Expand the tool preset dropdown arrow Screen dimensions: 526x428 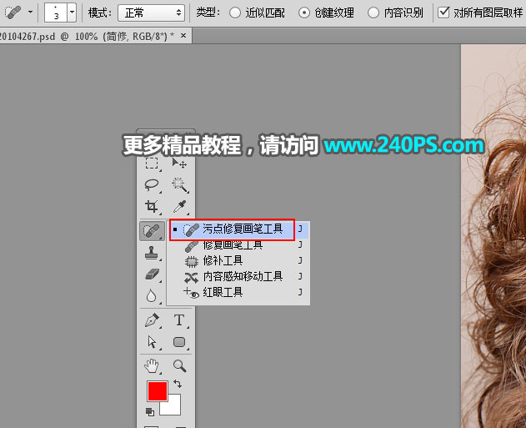[x=30, y=13]
